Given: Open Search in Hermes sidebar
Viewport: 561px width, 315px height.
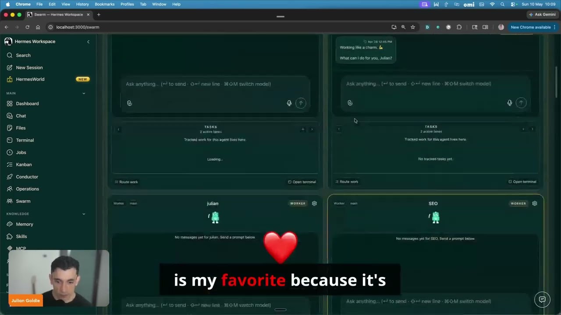Looking at the screenshot, I should [x=23, y=56].
